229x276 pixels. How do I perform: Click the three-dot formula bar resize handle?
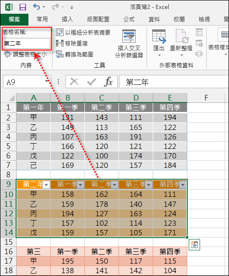[58, 82]
